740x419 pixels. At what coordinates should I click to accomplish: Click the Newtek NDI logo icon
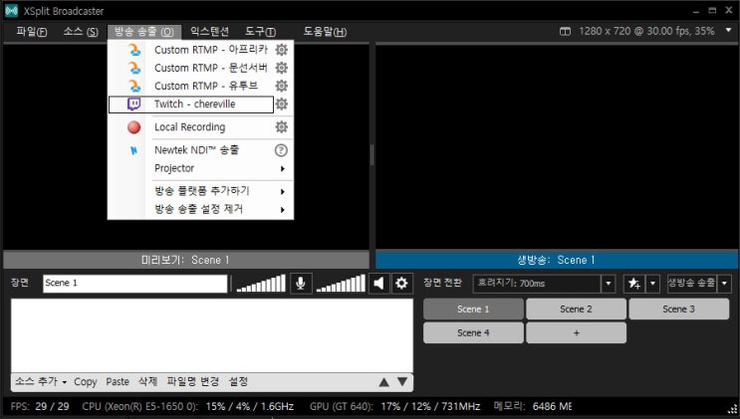point(134,150)
